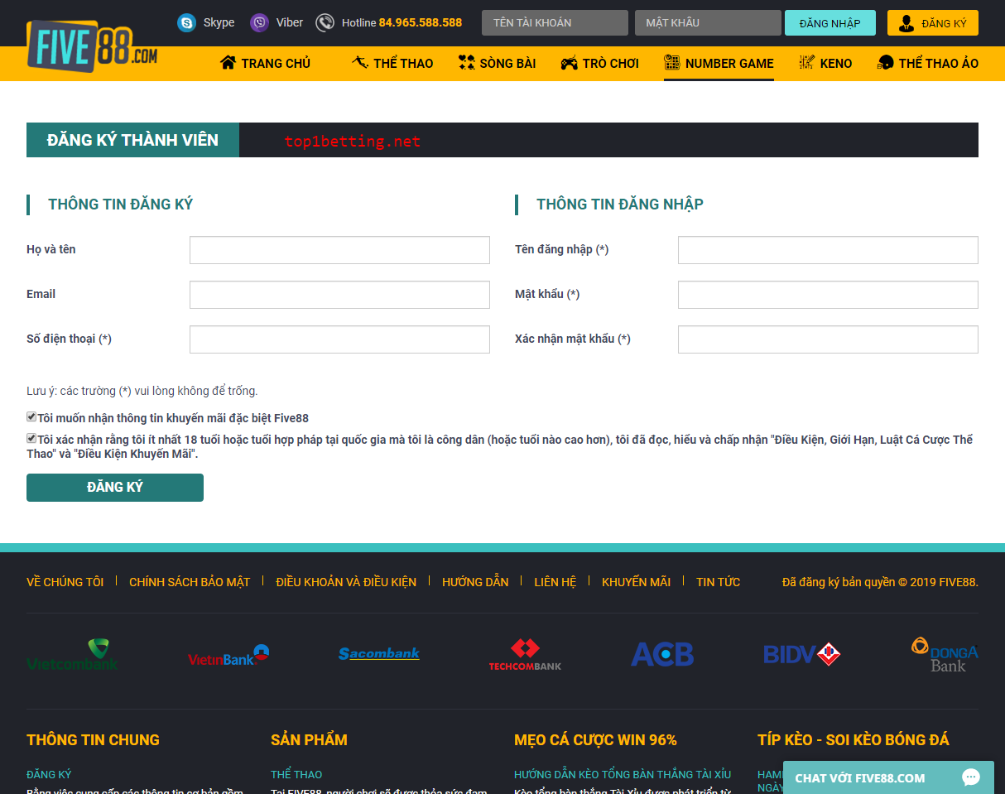The width and height of the screenshot is (1005, 794).
Task: Click the Mẹo Cá Cược Win 96% heading
Action: 595,740
